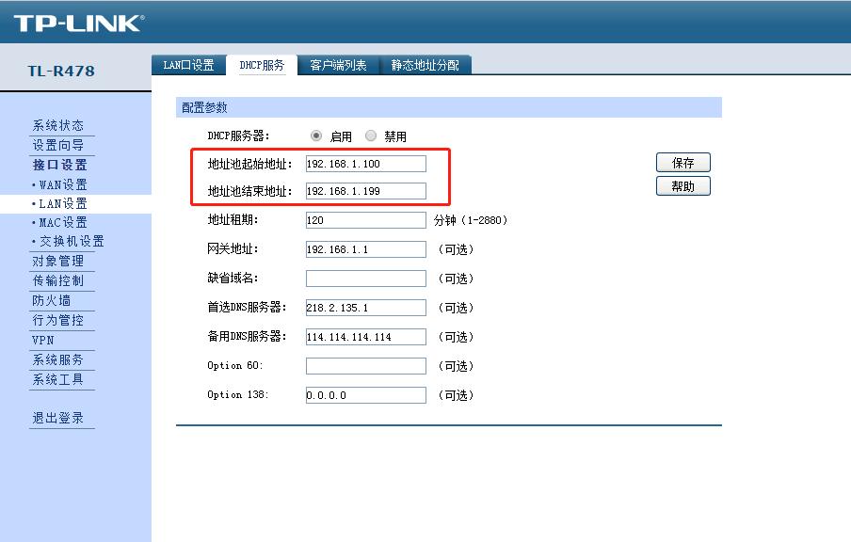The height and width of the screenshot is (542, 851).
Task: Log out via 退出登录 link
Action: coord(57,417)
